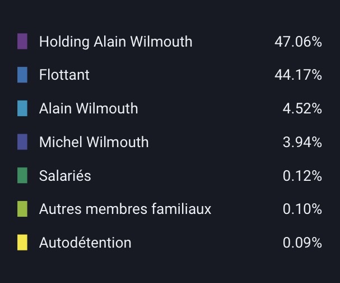This screenshot has height=283, width=340.
Task: Click the Autodétention legend label
Action: pos(85,243)
